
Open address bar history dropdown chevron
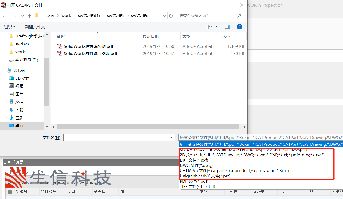(x=164, y=16)
